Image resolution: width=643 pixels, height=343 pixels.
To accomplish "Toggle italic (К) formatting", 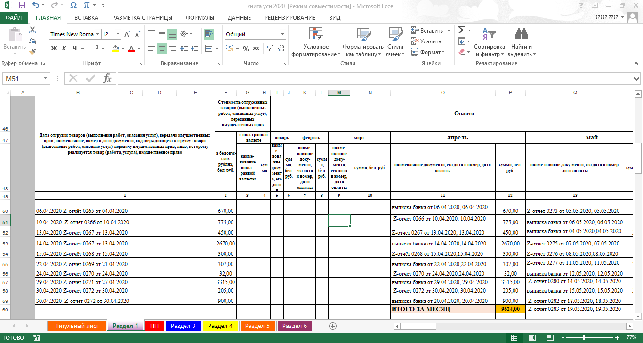I will tap(64, 49).
